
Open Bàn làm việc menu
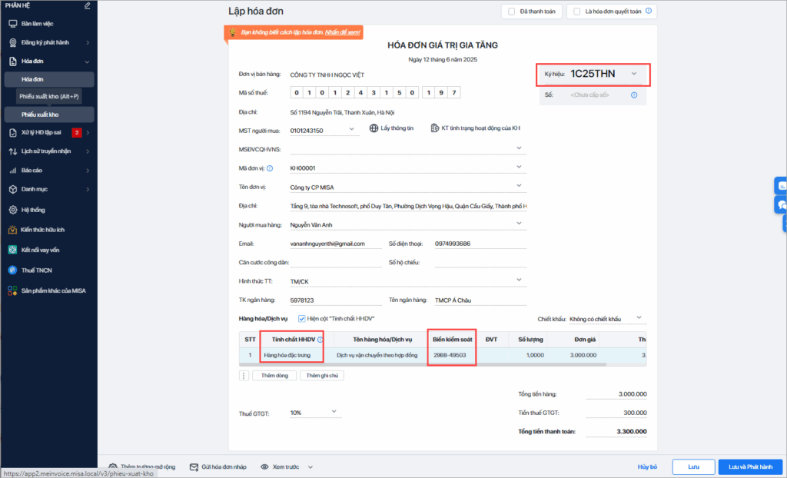coord(37,24)
